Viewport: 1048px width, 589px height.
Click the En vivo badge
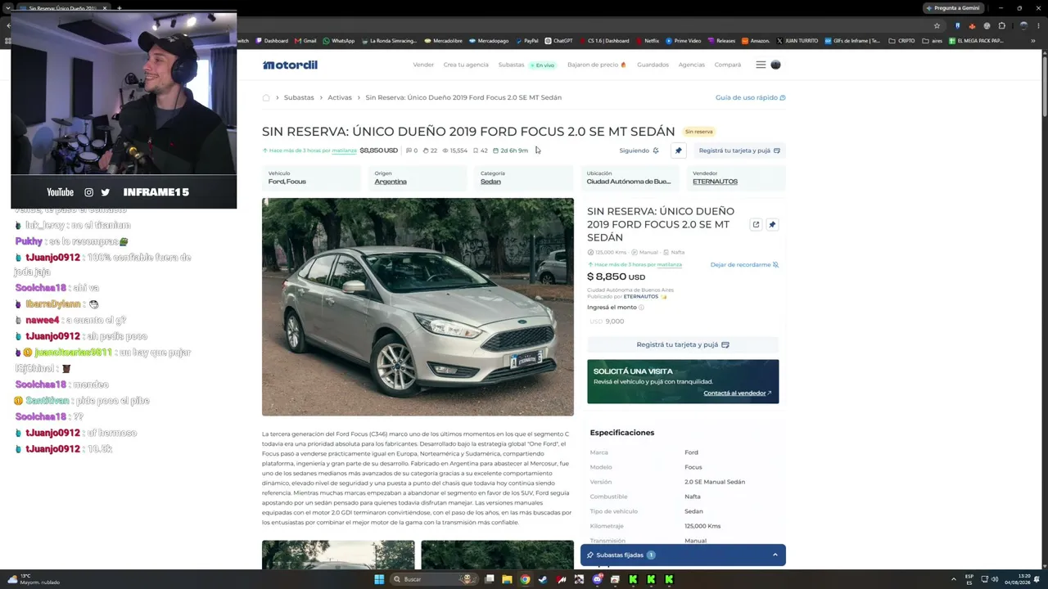[x=542, y=65]
